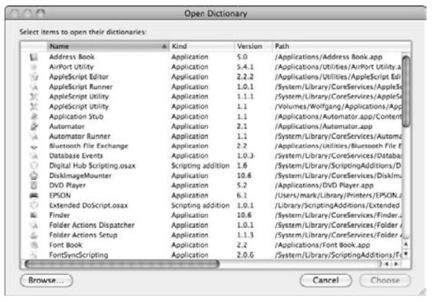Click the DVD Player icon

pos(34,185)
